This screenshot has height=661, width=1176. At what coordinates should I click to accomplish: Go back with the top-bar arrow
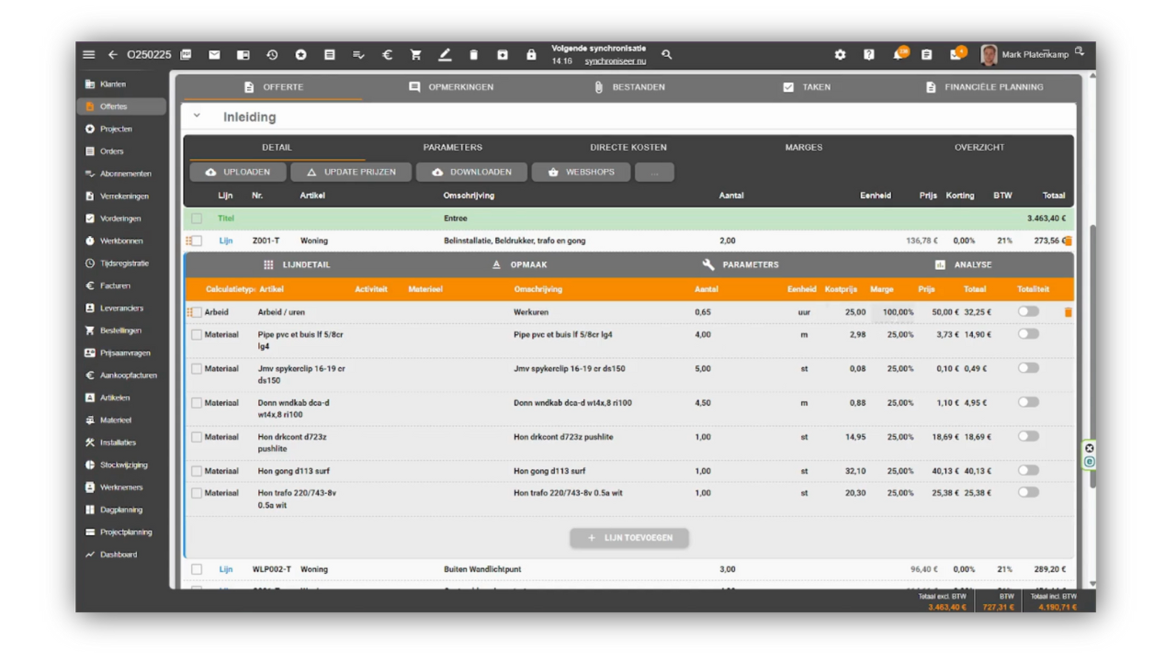(113, 55)
